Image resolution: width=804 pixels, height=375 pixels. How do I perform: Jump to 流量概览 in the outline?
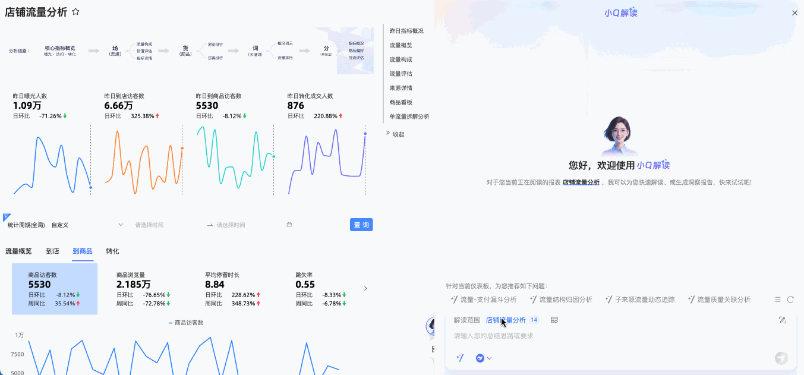pos(401,45)
